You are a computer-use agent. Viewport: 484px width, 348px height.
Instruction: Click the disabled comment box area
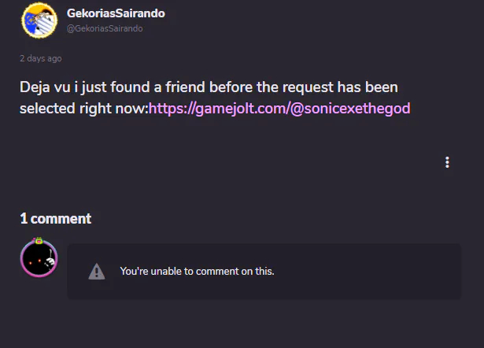tap(264, 271)
